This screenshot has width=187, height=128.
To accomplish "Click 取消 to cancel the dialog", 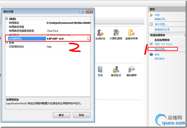I will point(82,115).
